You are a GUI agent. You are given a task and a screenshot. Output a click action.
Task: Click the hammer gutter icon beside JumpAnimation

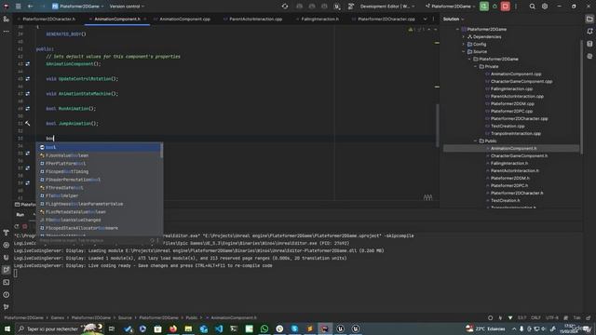27,124
